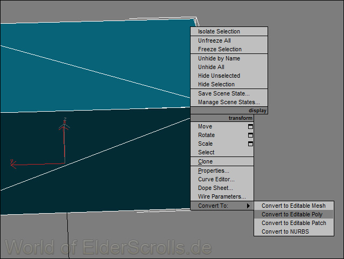Open the Curve Editor
344x259 pixels.
216,179
